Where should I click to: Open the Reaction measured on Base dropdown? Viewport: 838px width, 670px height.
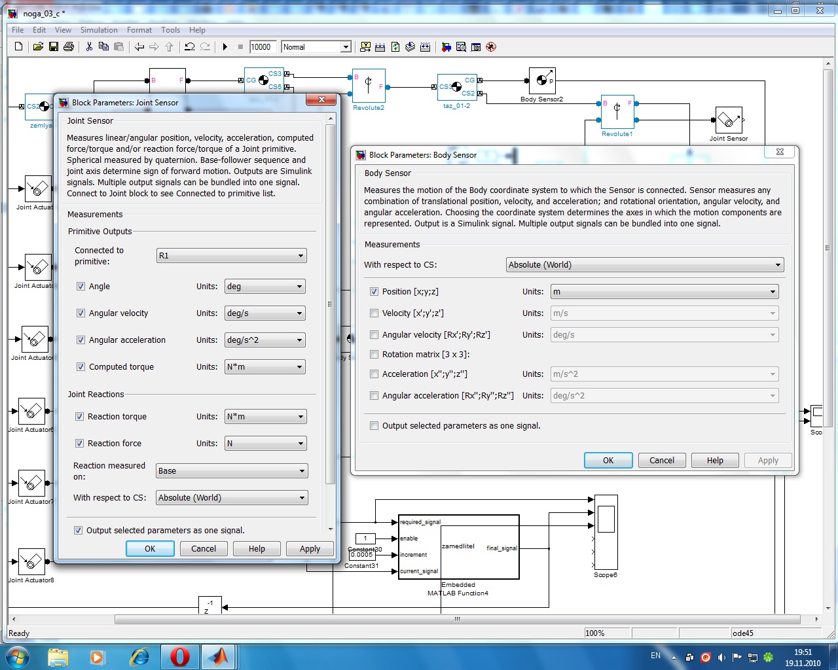click(x=231, y=471)
